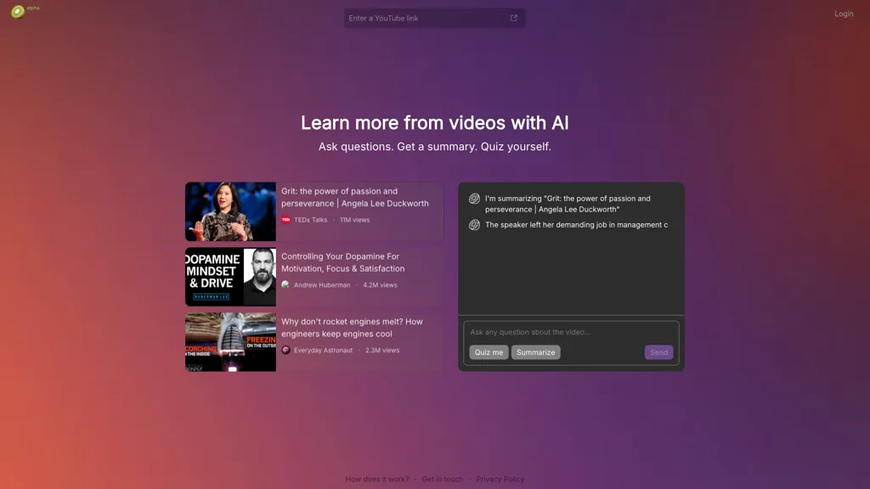Click the AI icon beside the speaker message
The width and height of the screenshot is (870, 489).
tap(473, 224)
